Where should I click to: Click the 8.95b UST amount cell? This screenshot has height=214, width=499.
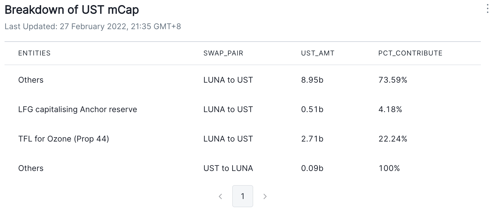pyautogui.click(x=312, y=80)
